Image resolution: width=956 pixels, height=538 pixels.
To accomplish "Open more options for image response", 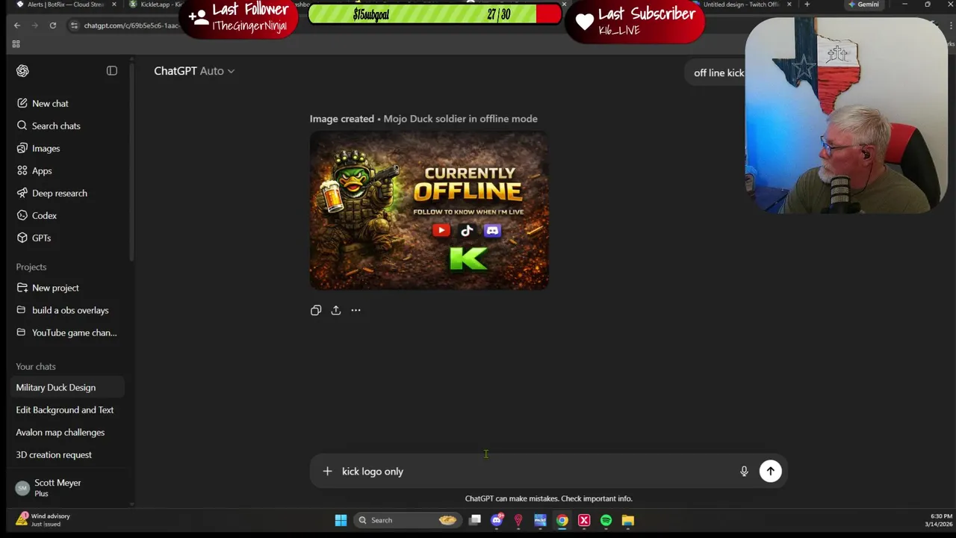I will click(356, 310).
